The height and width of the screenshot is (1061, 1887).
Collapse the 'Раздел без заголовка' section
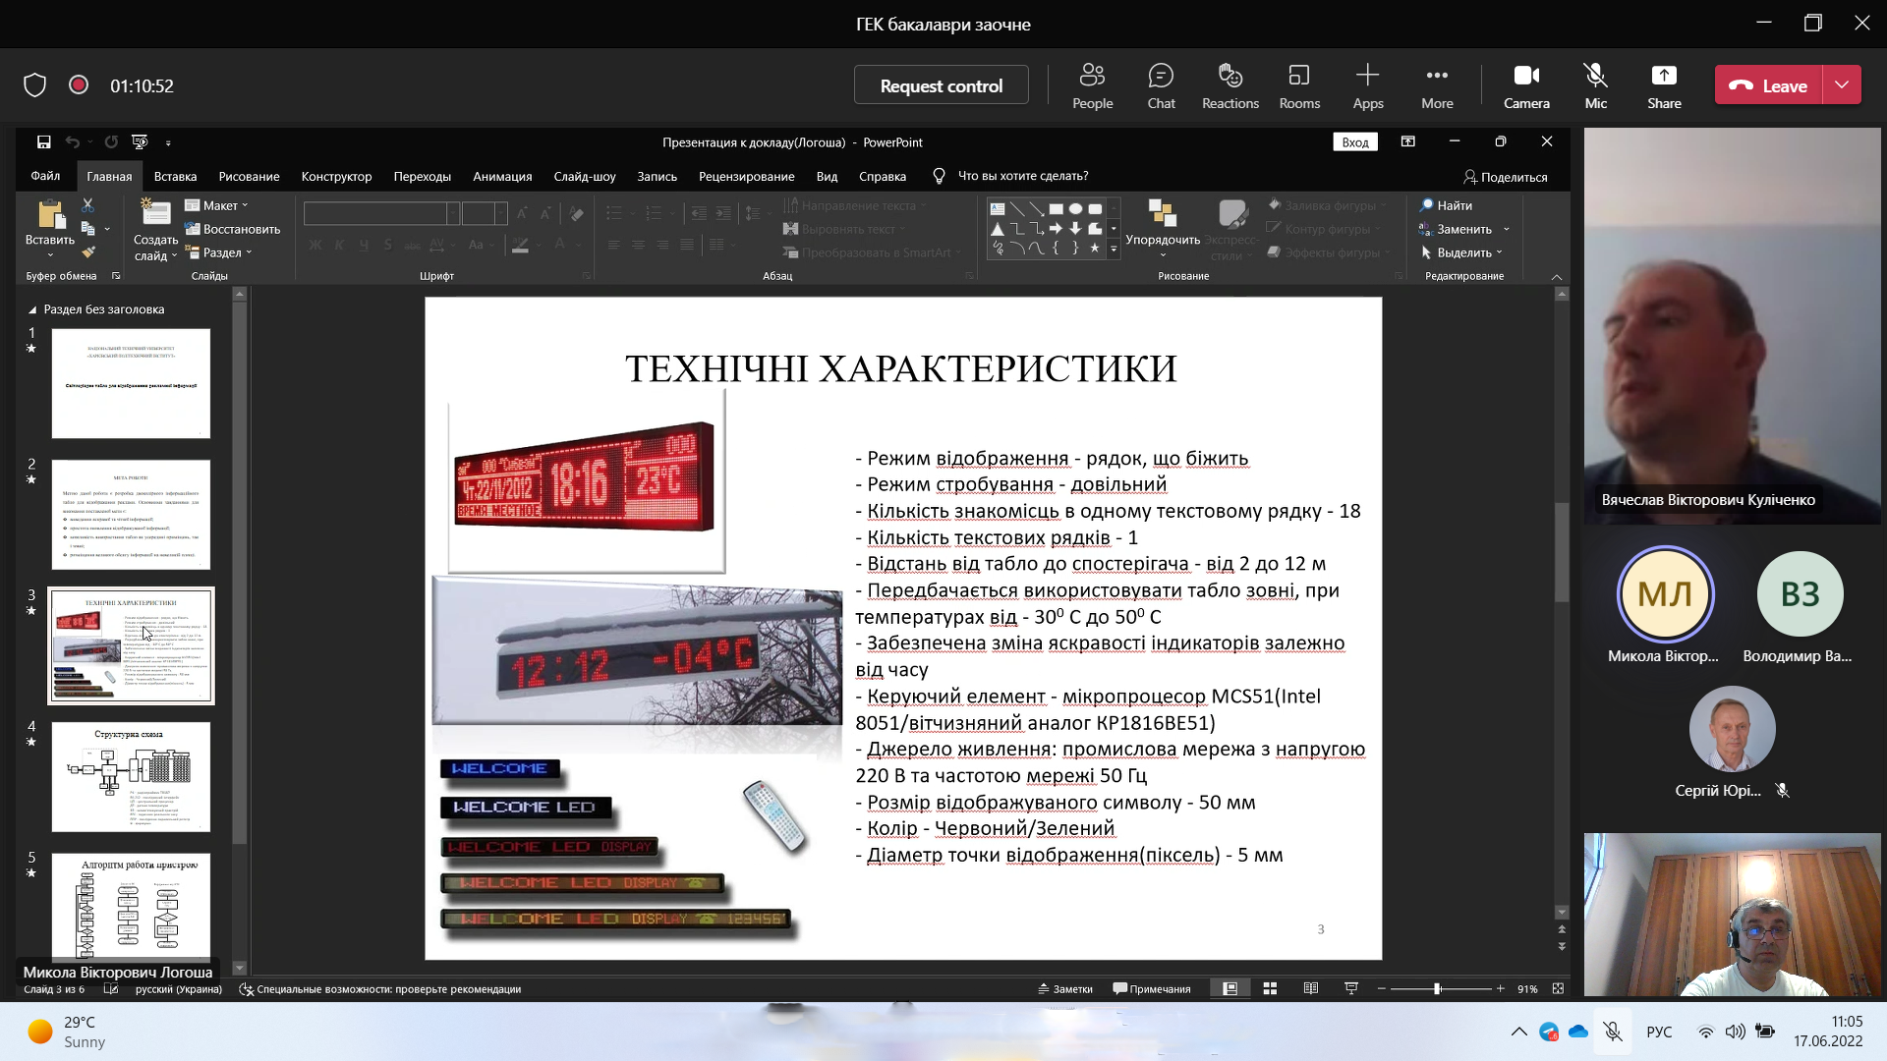tap(32, 309)
